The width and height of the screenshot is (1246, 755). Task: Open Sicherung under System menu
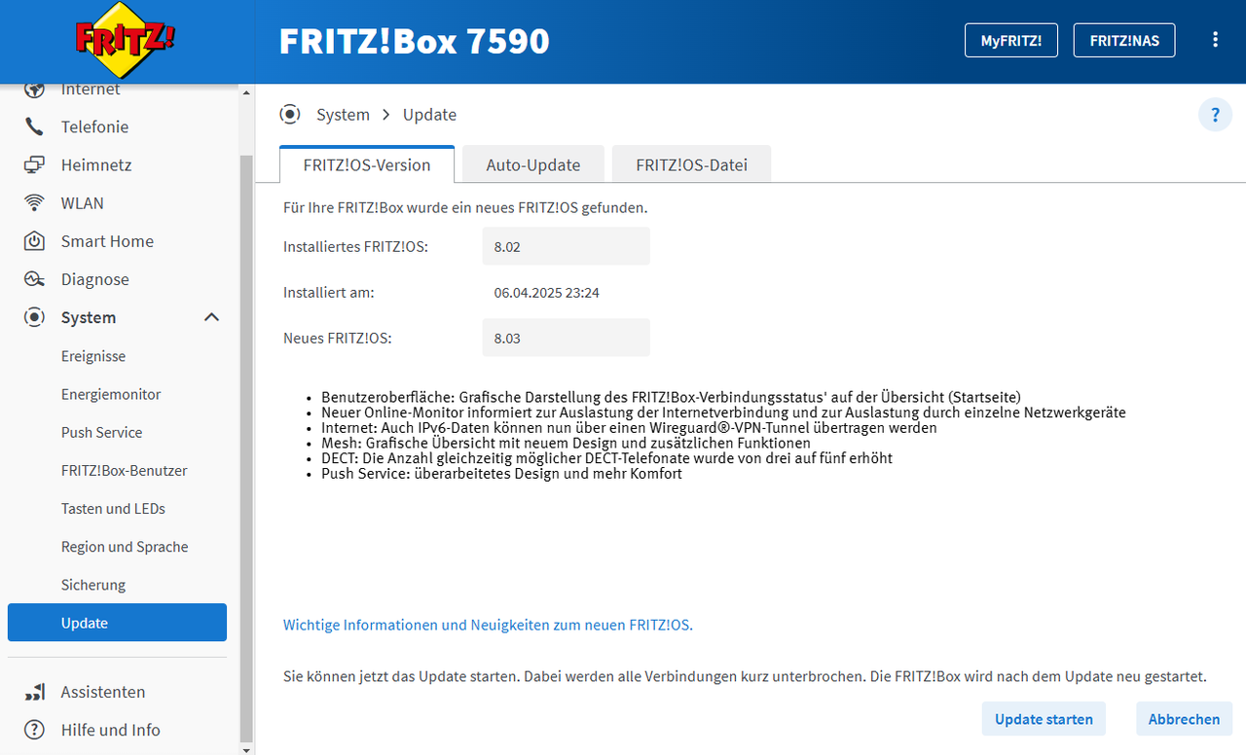tap(93, 585)
